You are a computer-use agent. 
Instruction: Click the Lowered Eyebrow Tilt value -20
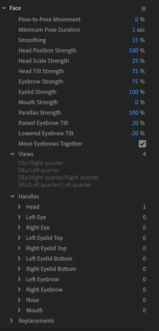click(x=134, y=133)
